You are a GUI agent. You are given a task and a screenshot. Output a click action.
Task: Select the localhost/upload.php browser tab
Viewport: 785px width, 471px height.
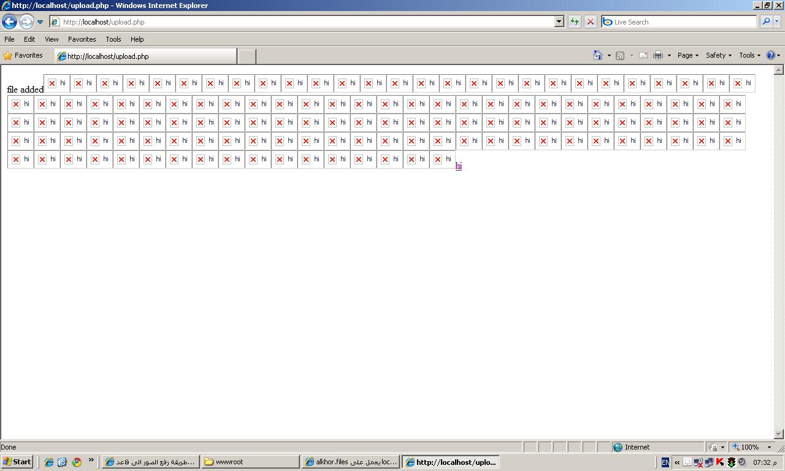coord(145,56)
